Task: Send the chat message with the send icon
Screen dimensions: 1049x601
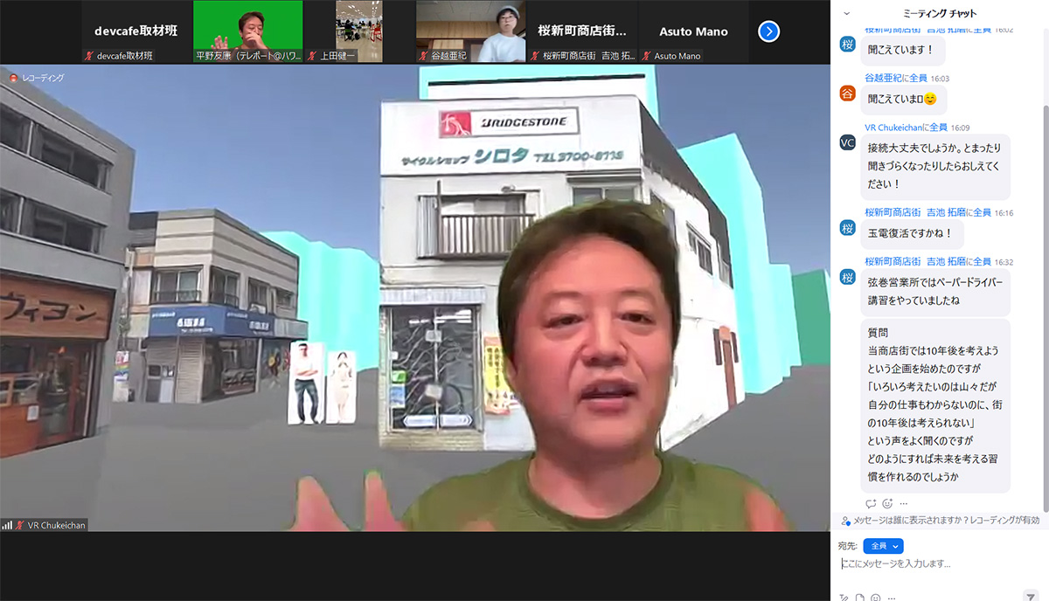Action: [x=1030, y=596]
